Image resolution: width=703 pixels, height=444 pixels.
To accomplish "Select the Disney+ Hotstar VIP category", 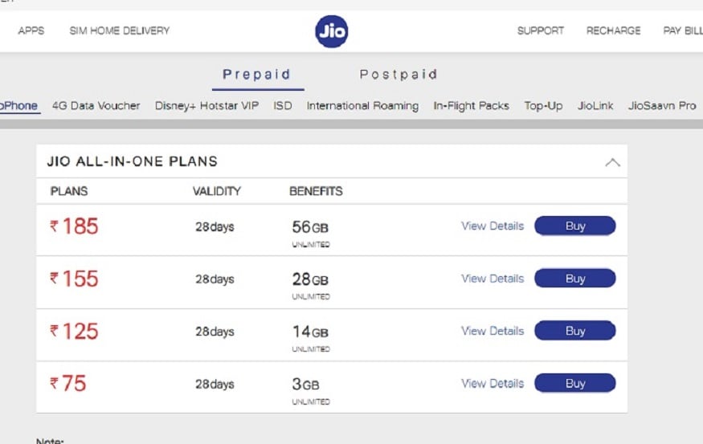I will pyautogui.click(x=206, y=105).
